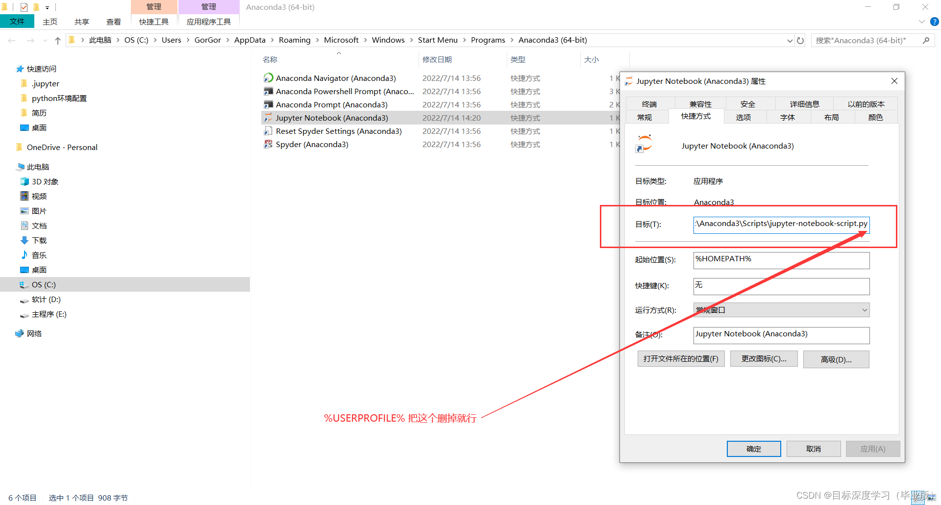
Task: Click the 软计 (D:) drive icon
Action: [x=25, y=300]
